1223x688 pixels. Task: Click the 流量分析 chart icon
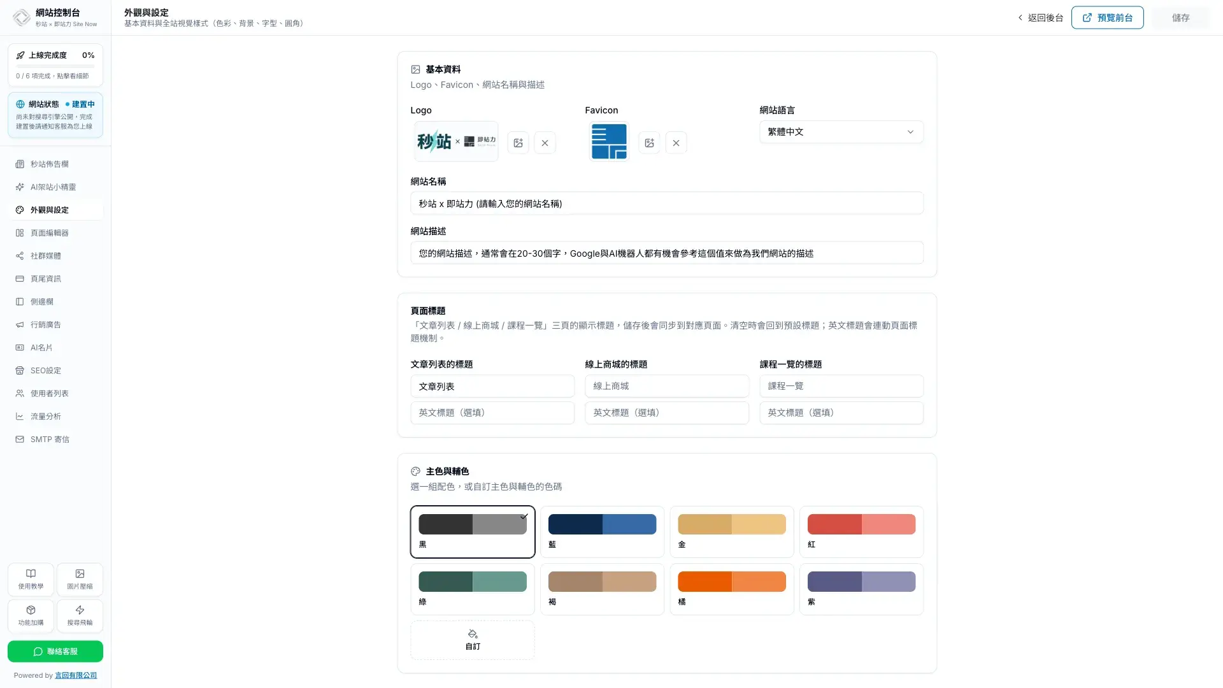(20, 417)
